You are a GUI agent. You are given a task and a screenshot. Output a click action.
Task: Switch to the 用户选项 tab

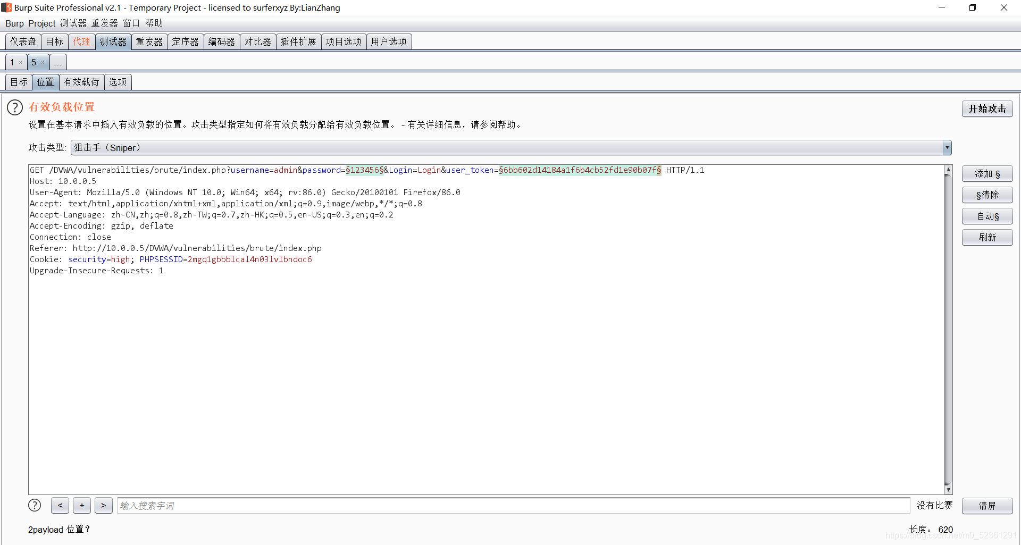point(389,41)
